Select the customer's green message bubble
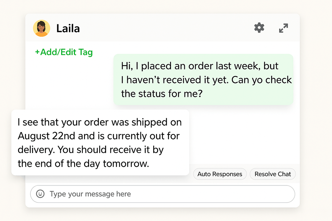Screen dimensions: 332x221 tap(203, 80)
